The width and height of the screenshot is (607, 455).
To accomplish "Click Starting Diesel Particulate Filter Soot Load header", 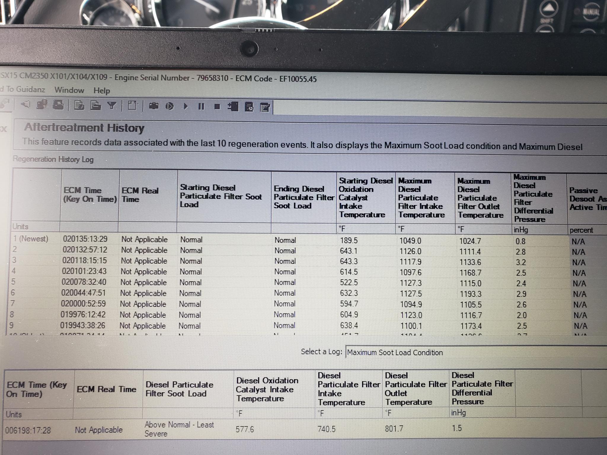I will coord(221,196).
